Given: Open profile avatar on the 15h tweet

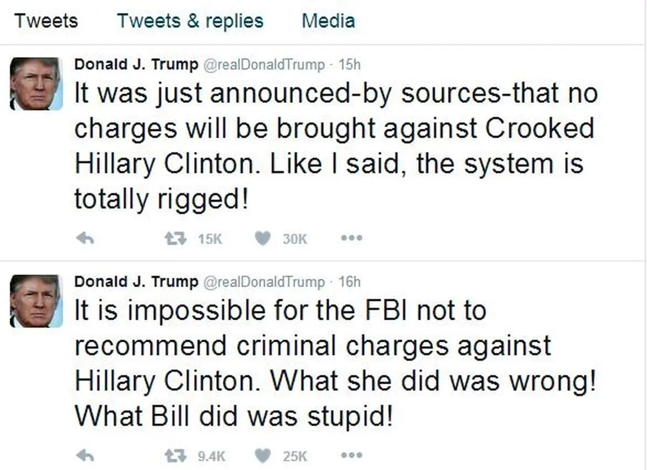Looking at the screenshot, I should (x=36, y=84).
